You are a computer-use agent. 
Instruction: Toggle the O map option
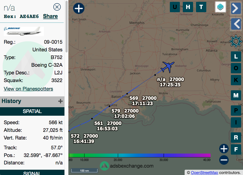(236, 68)
